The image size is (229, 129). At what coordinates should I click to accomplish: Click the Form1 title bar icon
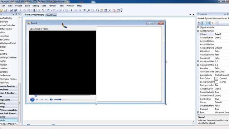click(29, 23)
